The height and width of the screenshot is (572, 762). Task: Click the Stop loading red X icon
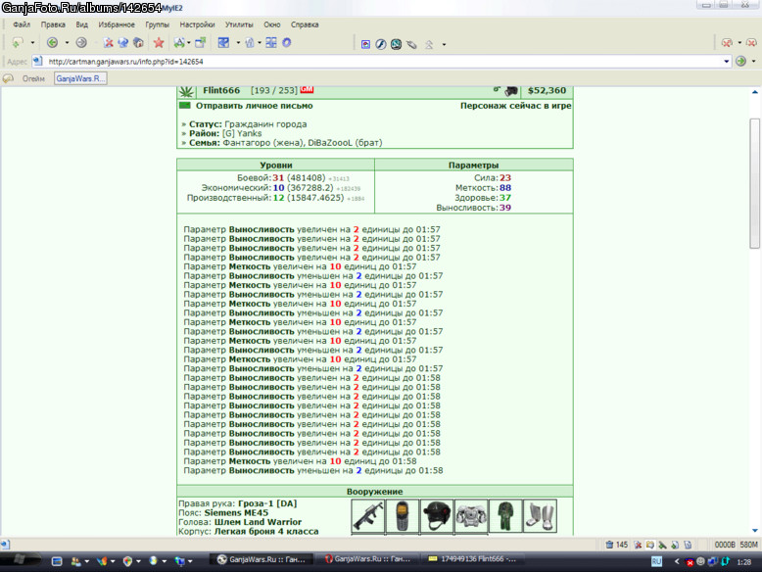click(108, 43)
